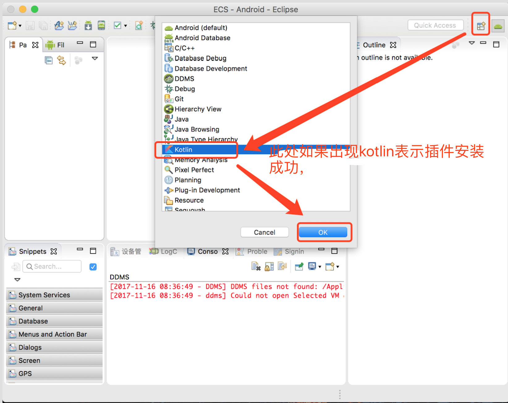
Task: Click the Save toolbar icon
Action: 30,26
